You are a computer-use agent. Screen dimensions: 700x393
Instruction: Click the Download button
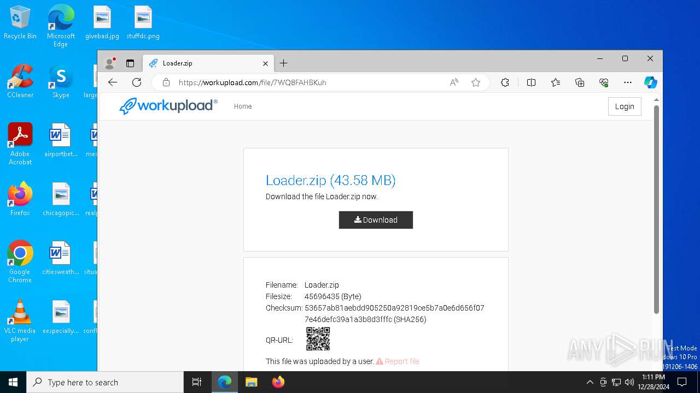(376, 220)
